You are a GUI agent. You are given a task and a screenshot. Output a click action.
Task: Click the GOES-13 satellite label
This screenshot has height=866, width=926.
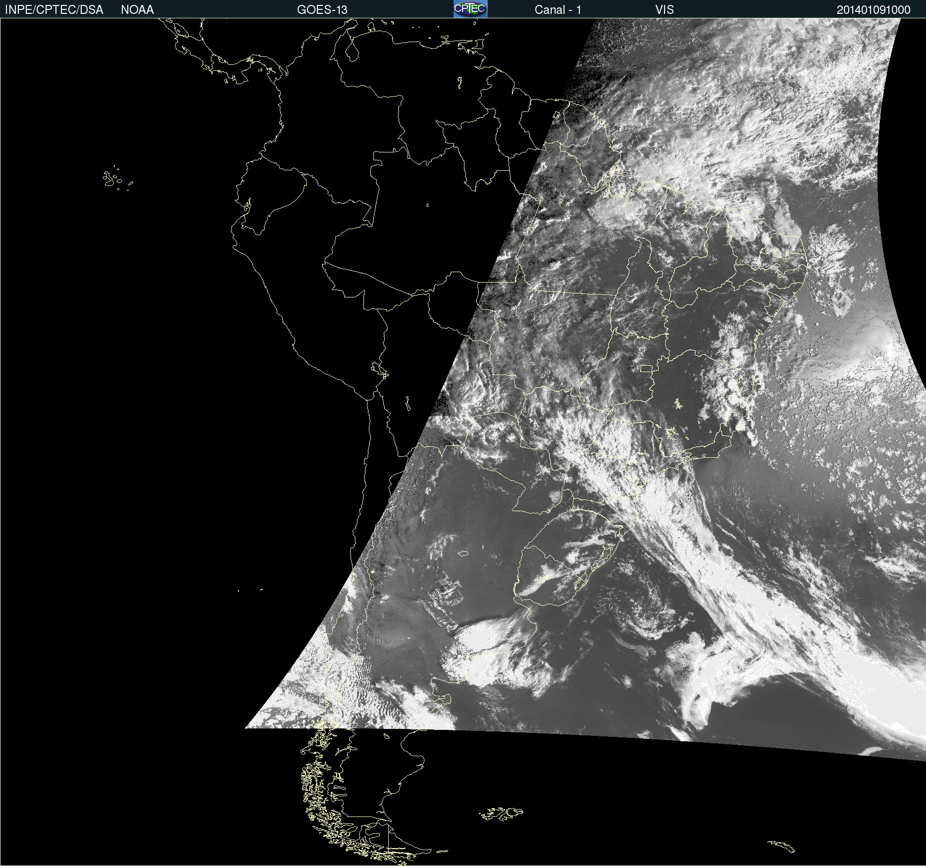click(x=322, y=10)
